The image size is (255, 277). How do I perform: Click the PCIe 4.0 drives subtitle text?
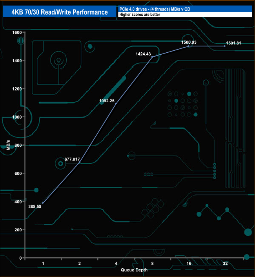(155, 9)
